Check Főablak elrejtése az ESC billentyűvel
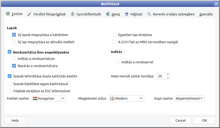This screenshot has height=128, width=220. pyautogui.click(x=10, y=91)
